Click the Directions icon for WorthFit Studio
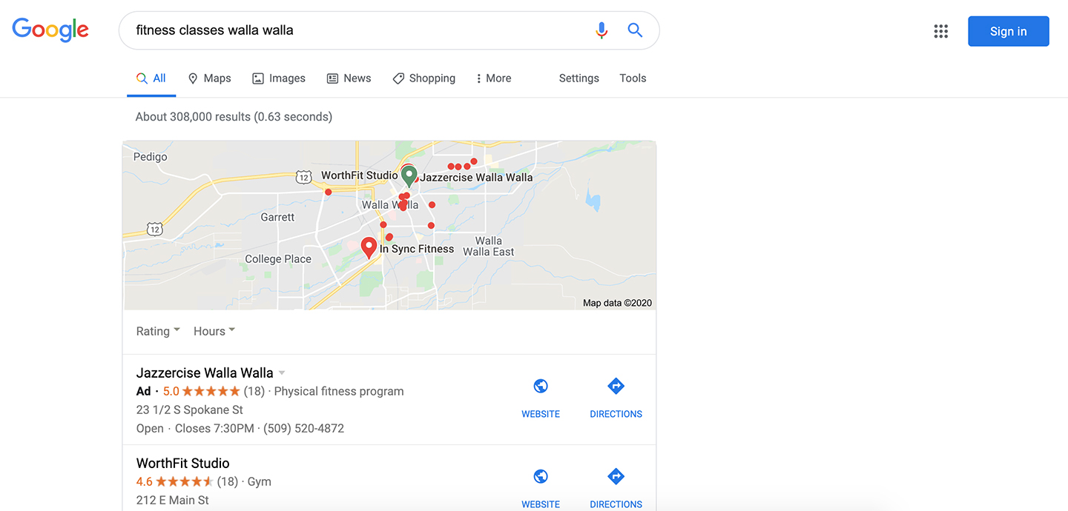The image size is (1068, 511). coord(616,476)
